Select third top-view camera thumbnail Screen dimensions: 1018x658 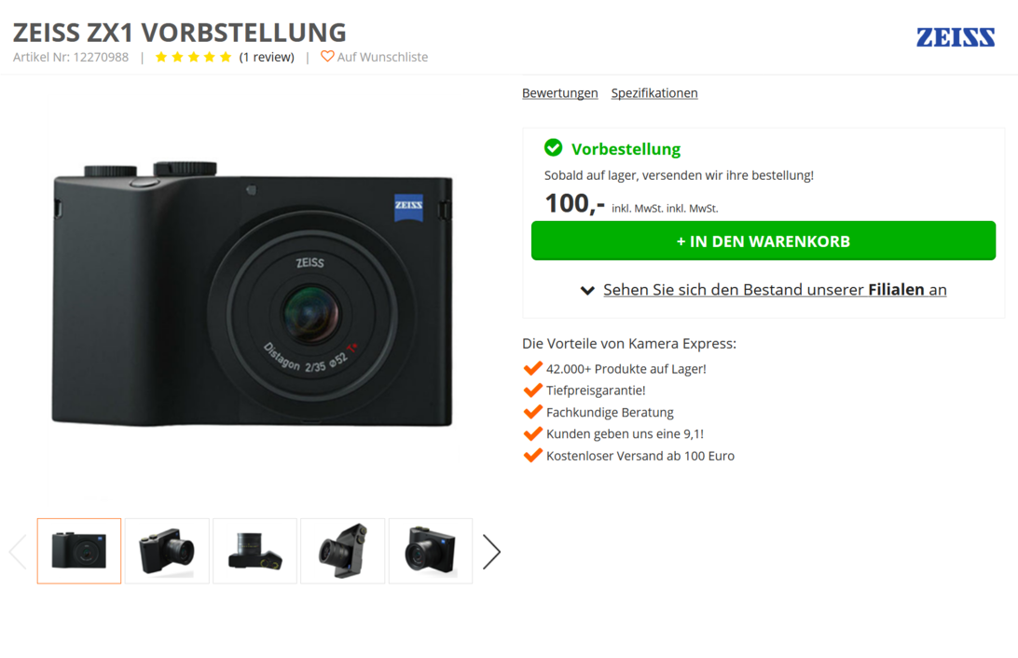click(255, 551)
